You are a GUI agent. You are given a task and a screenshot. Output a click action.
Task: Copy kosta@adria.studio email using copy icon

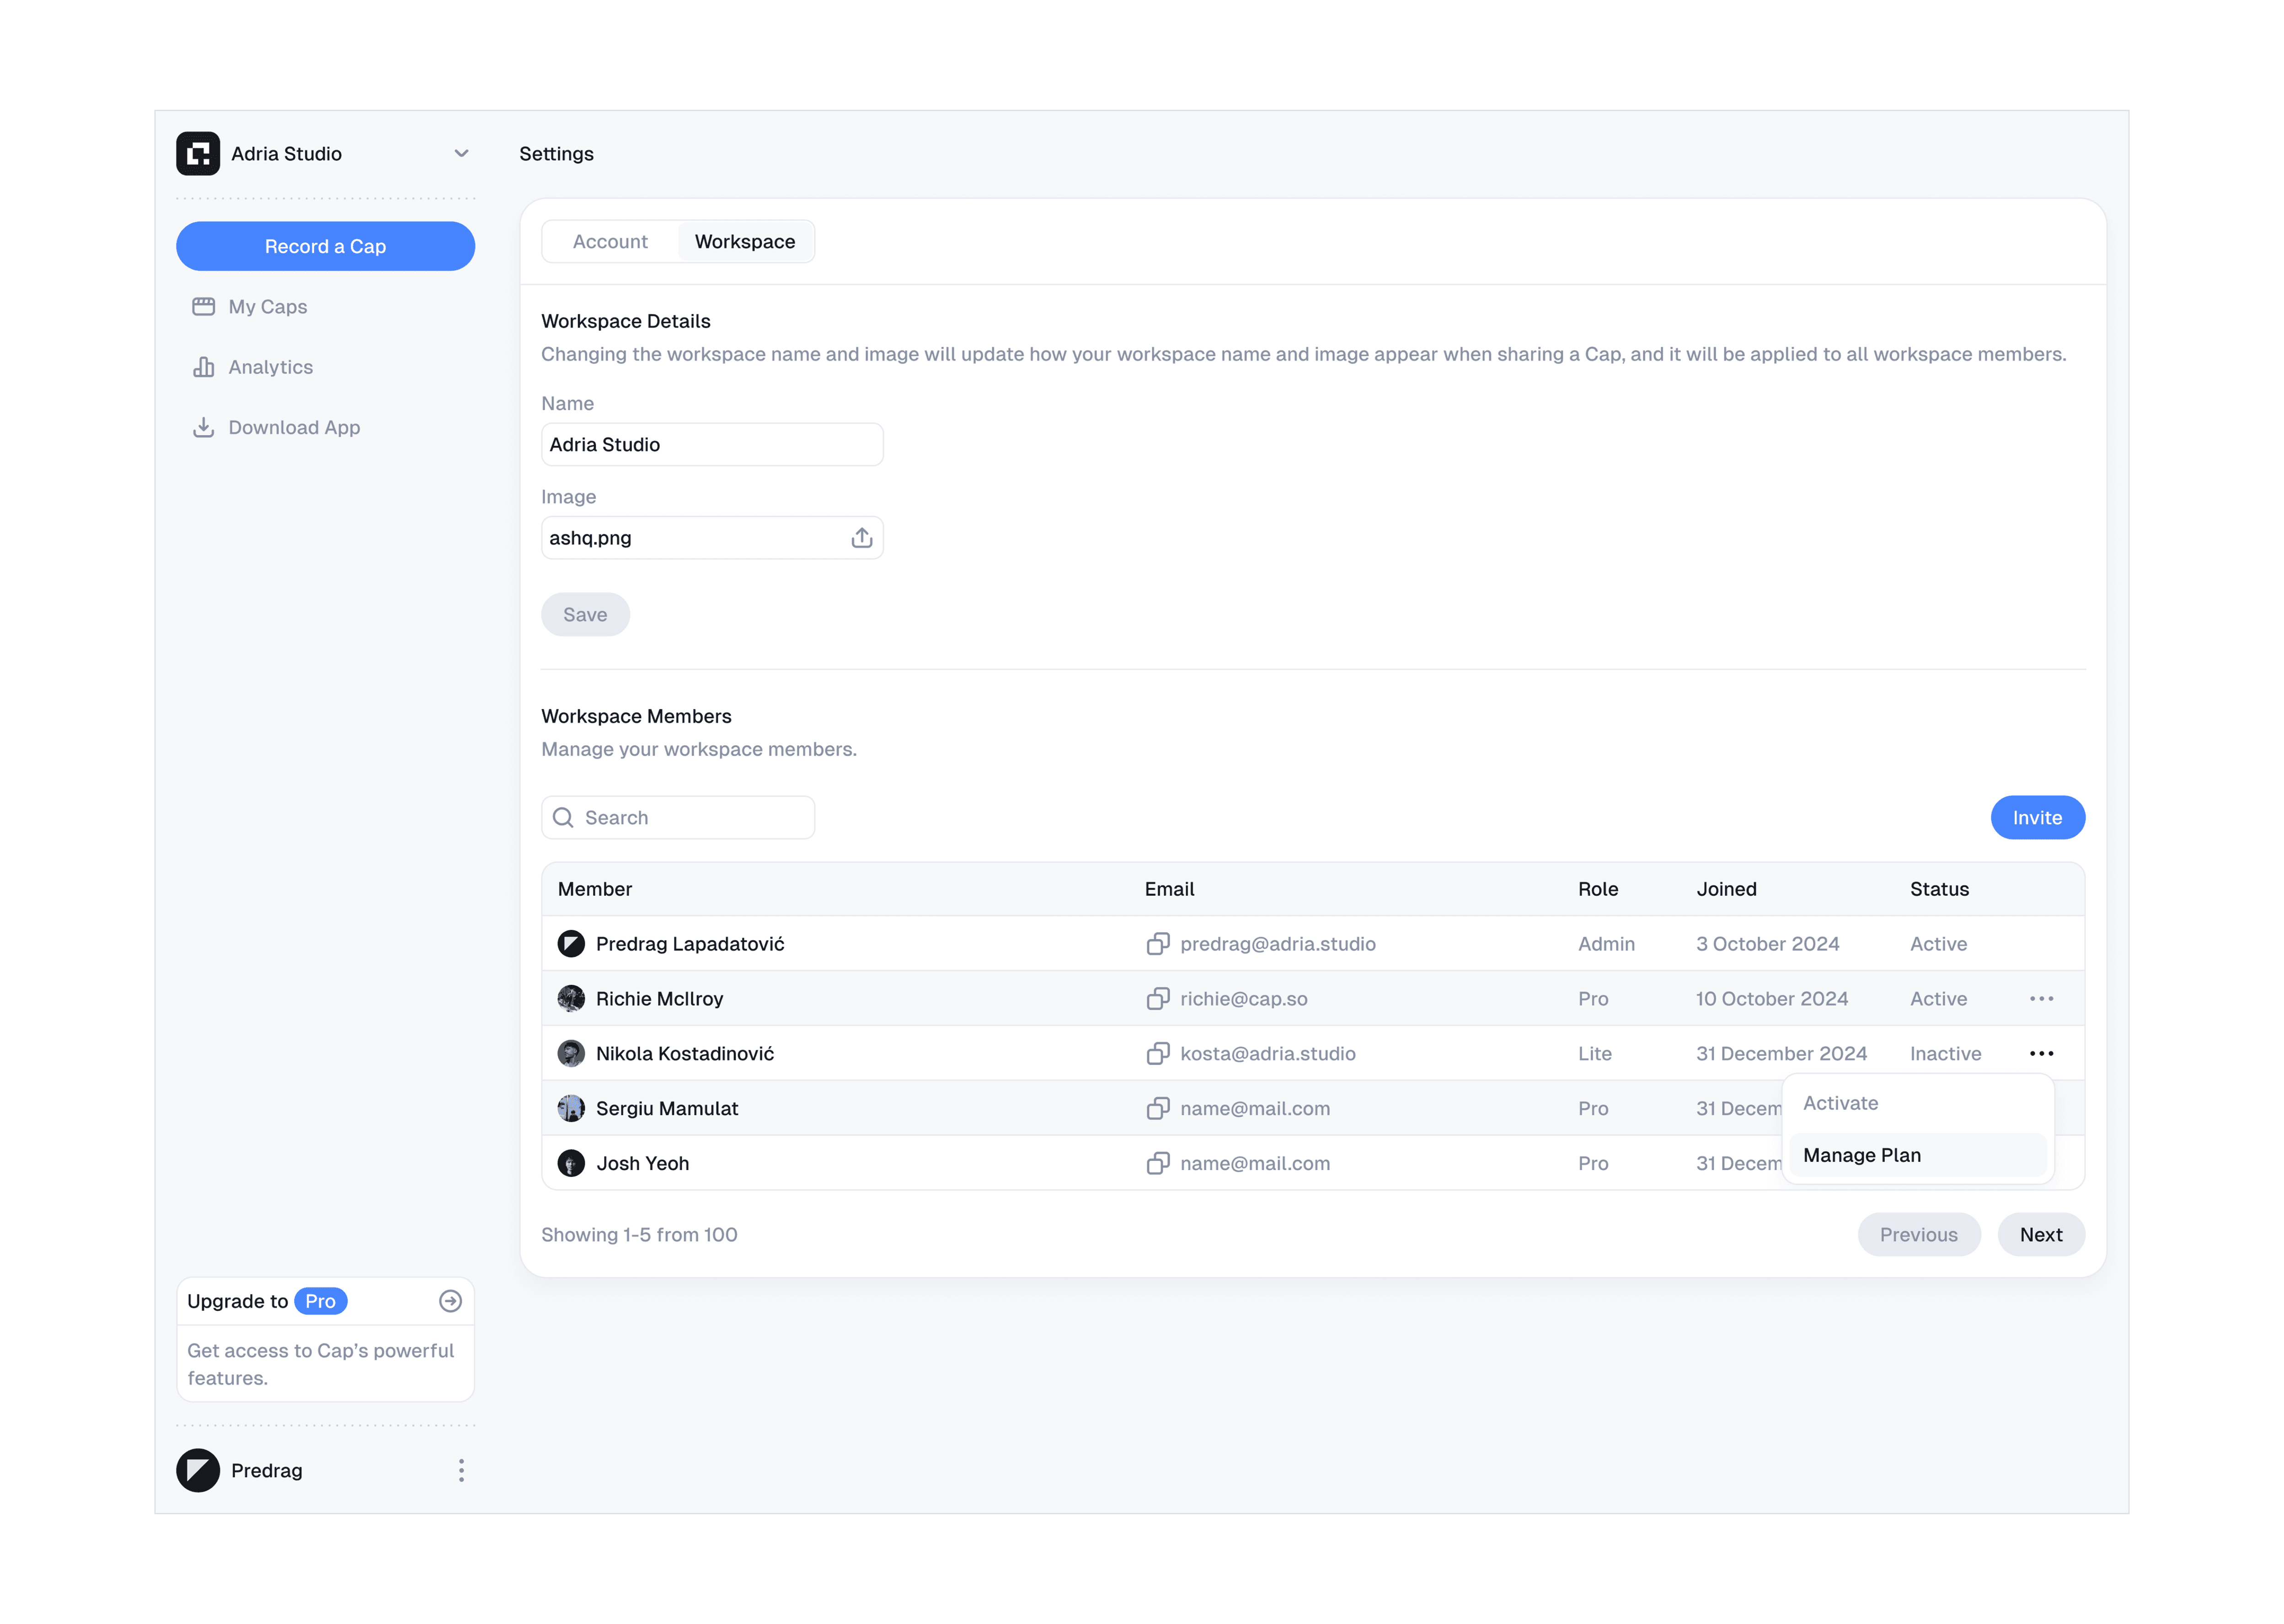coord(1157,1053)
